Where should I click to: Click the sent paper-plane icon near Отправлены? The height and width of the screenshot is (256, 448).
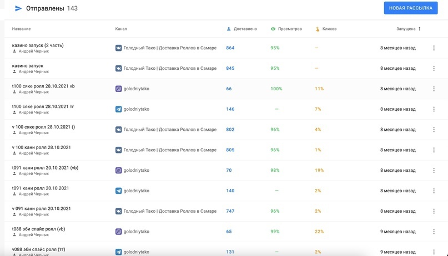click(x=18, y=8)
